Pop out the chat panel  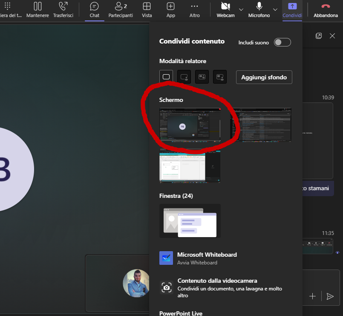(x=319, y=36)
